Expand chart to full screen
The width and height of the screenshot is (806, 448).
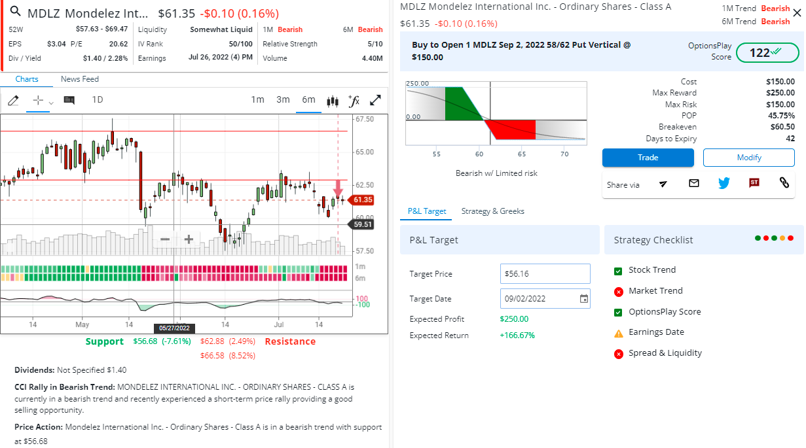pyautogui.click(x=376, y=100)
